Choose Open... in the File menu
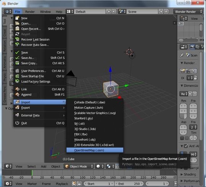The height and width of the screenshot is (187, 206). click(40, 23)
